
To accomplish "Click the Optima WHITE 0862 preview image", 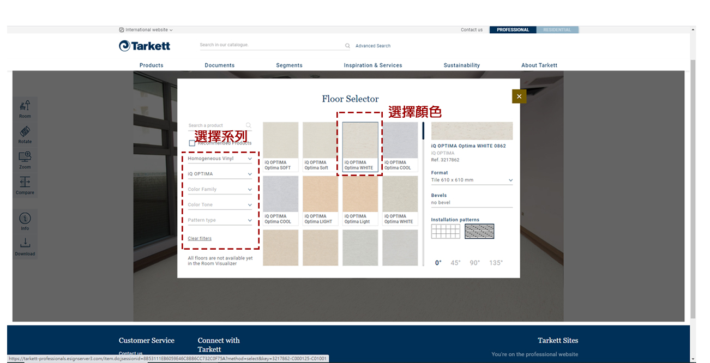I will pos(472,131).
